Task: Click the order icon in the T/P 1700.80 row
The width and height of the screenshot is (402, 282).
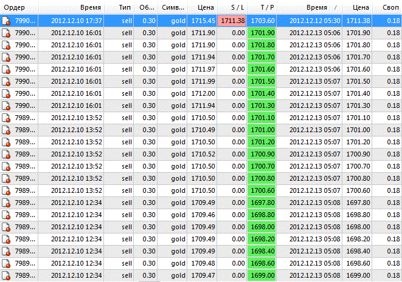Action: coord(6,179)
